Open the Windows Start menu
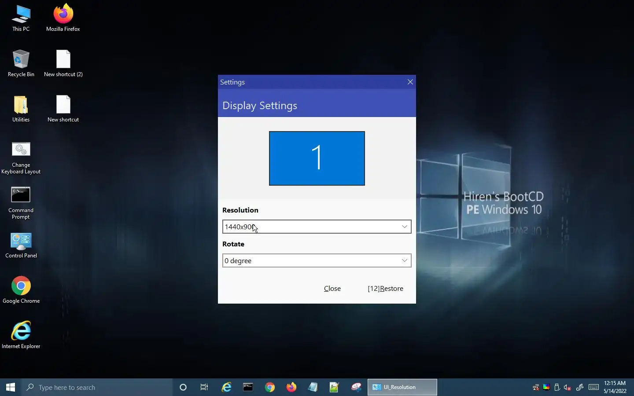 (x=11, y=387)
